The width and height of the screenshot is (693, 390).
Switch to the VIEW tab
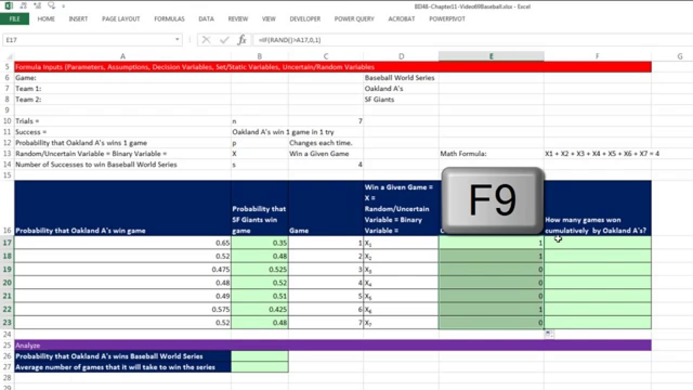(x=269, y=19)
